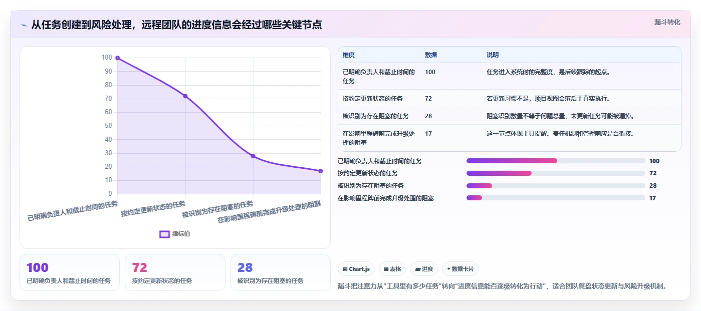Screen dimensions: 701x311
Task: Click the progress bar for 按约定更新状态的任务
Action: [556, 173]
